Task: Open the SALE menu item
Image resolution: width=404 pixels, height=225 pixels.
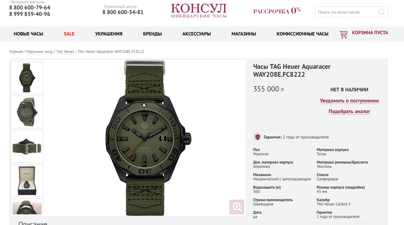Action: pos(69,34)
